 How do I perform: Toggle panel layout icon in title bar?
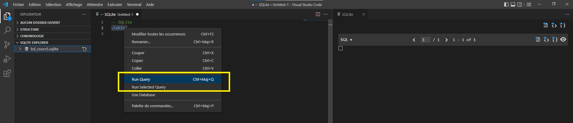(x=513, y=4)
